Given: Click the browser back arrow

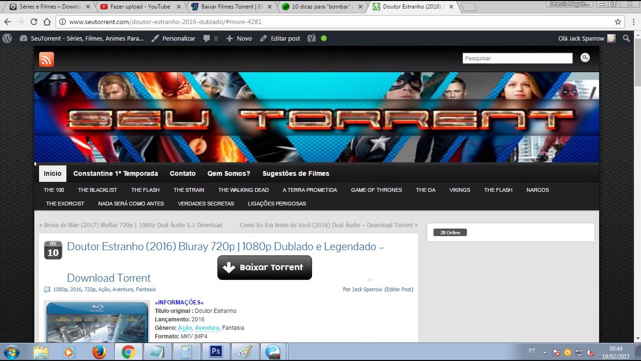Looking at the screenshot, I should tap(8, 22).
